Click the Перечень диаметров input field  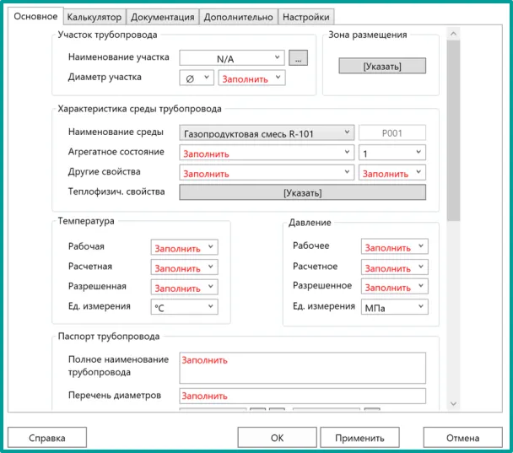(x=302, y=396)
